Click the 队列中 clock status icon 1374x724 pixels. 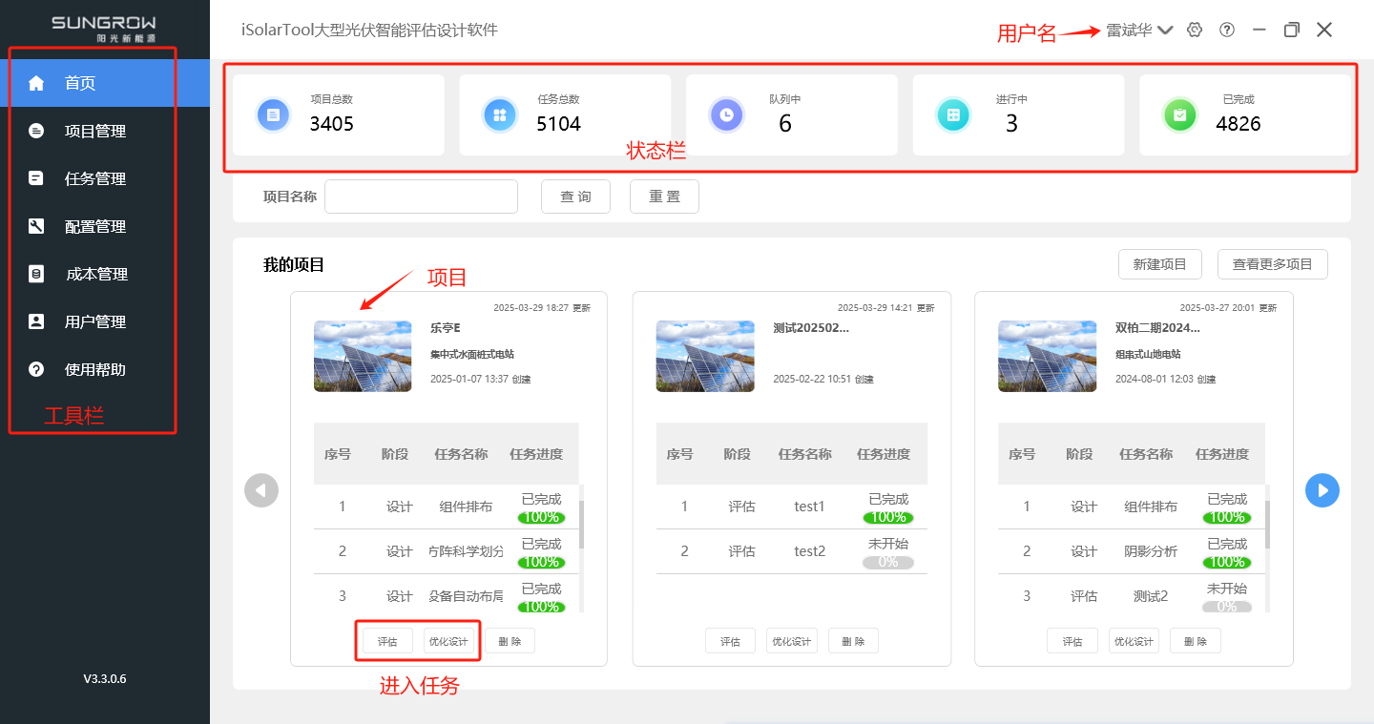726,114
